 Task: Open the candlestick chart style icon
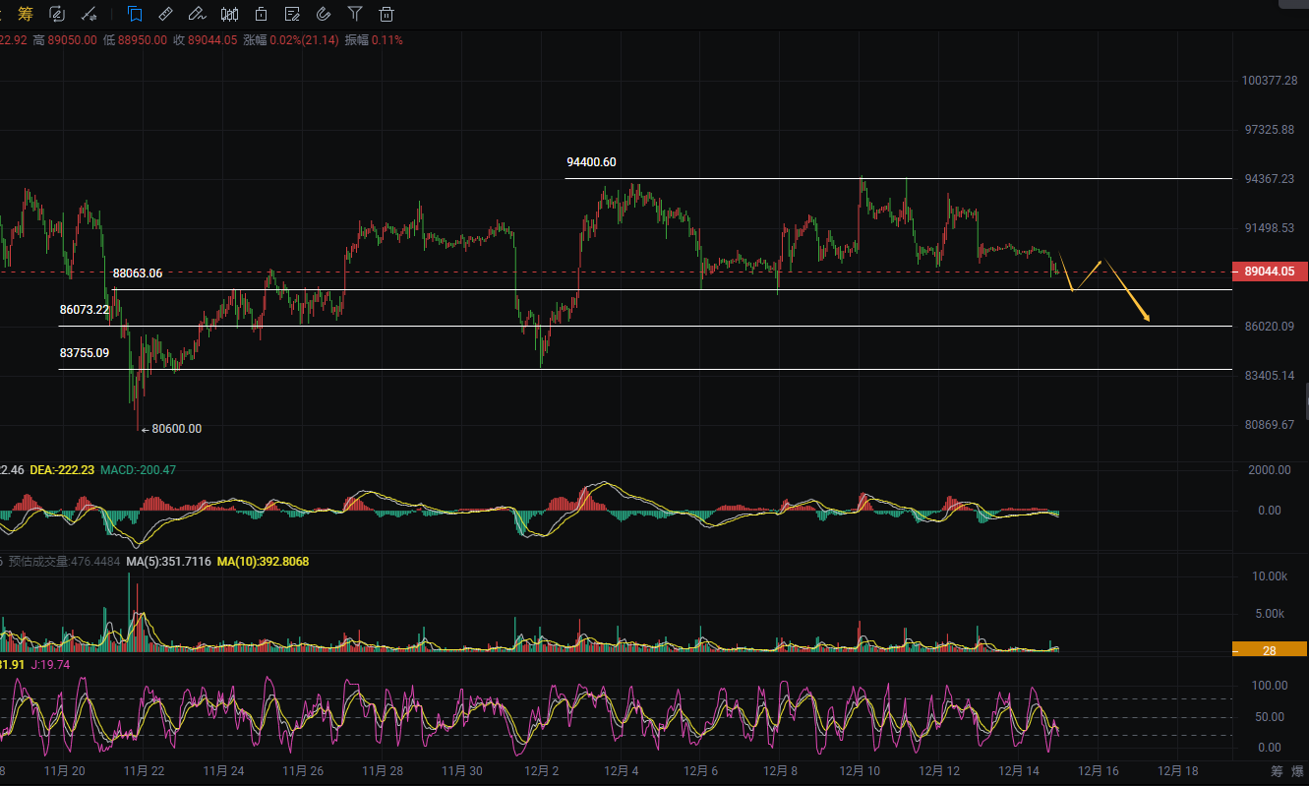coord(229,14)
